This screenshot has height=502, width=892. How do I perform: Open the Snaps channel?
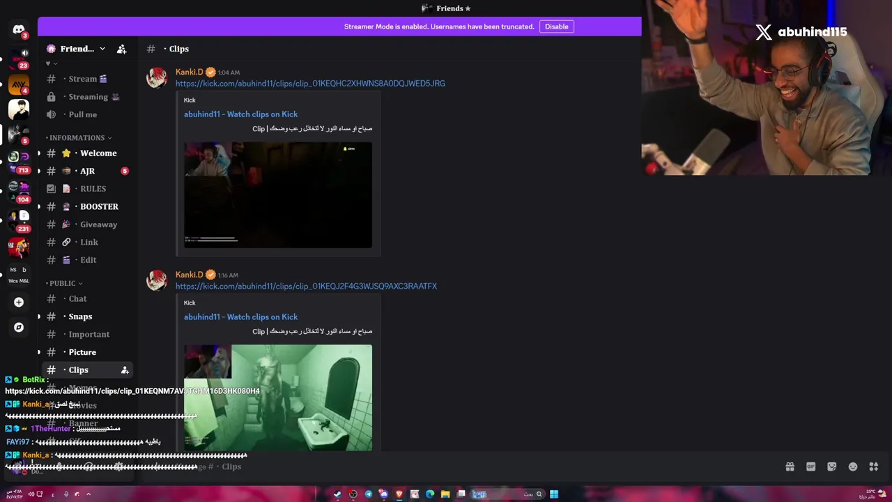pos(88,317)
